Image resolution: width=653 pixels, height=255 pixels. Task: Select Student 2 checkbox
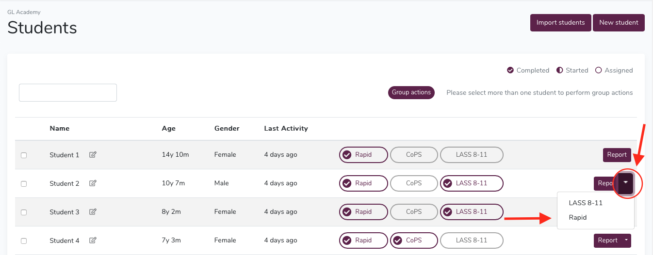[24, 184]
